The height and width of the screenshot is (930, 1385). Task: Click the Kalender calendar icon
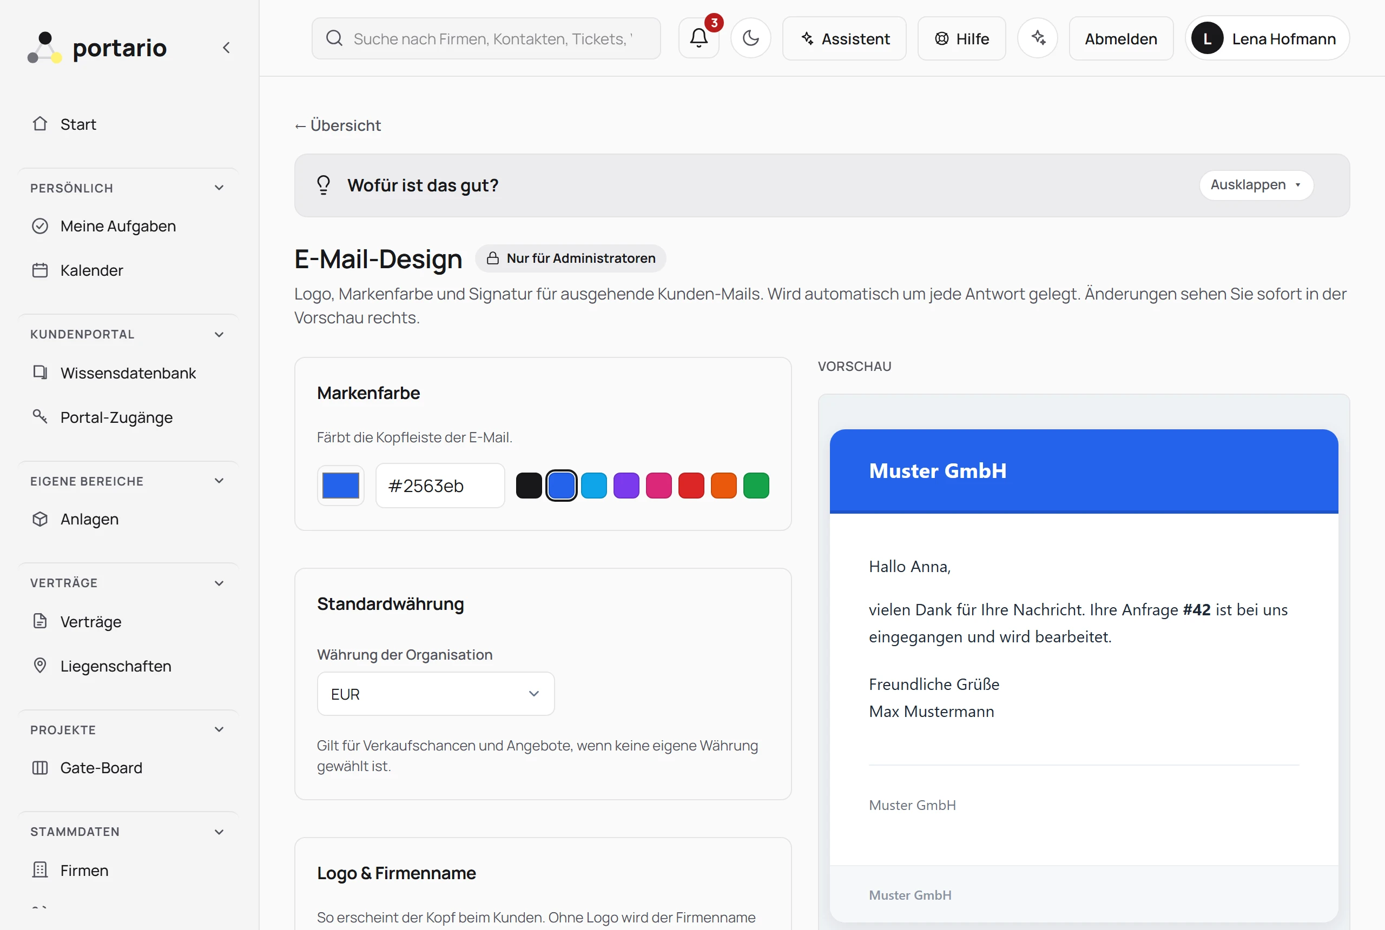tap(39, 270)
